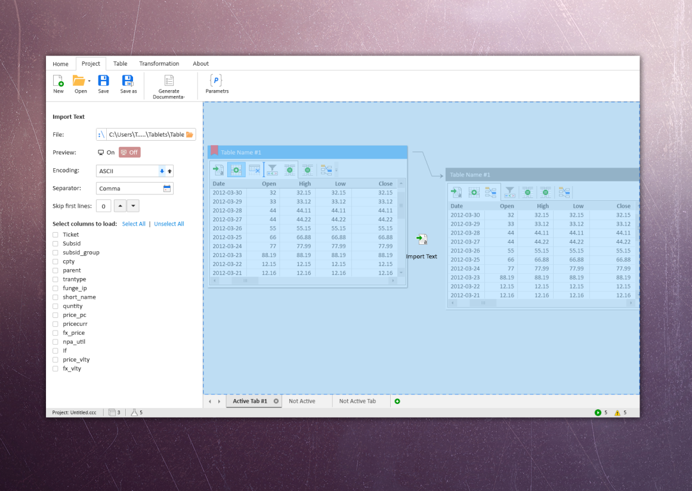Image resolution: width=692 pixels, height=491 pixels.
Task: Enable the Preview On option
Action: tap(106, 152)
